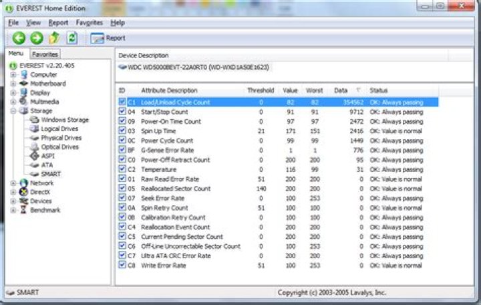
Task: Select the Network globe icon
Action: pos(24,183)
